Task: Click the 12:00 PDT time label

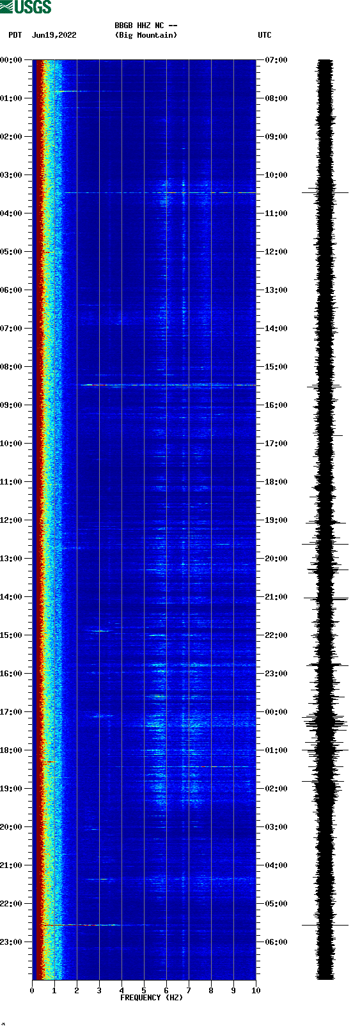Action: point(11,520)
